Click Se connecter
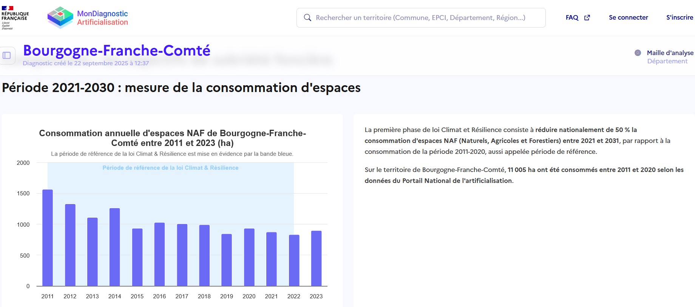Viewport: 695px width, 307px height. [x=628, y=18]
